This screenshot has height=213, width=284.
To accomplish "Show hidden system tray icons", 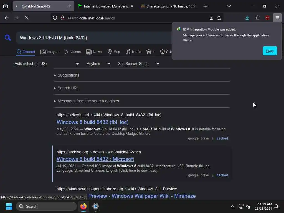I will tap(232, 206).
